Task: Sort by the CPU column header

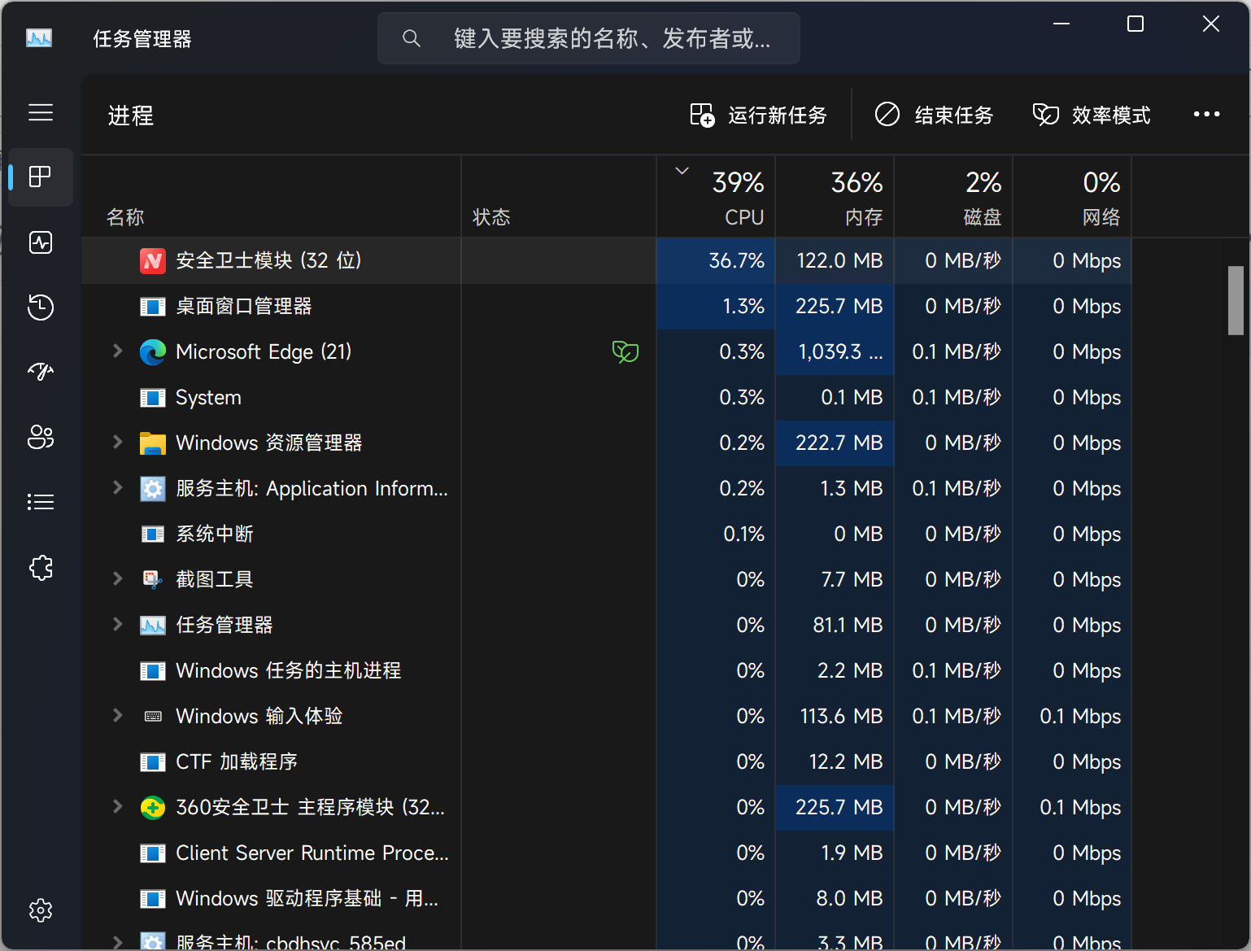Action: point(716,197)
